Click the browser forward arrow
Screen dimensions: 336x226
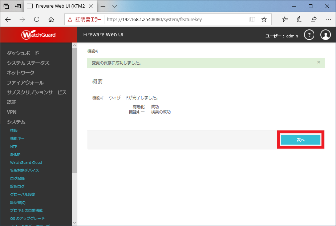(22, 20)
